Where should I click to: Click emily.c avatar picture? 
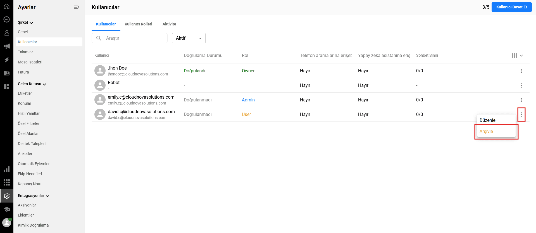coord(100,100)
